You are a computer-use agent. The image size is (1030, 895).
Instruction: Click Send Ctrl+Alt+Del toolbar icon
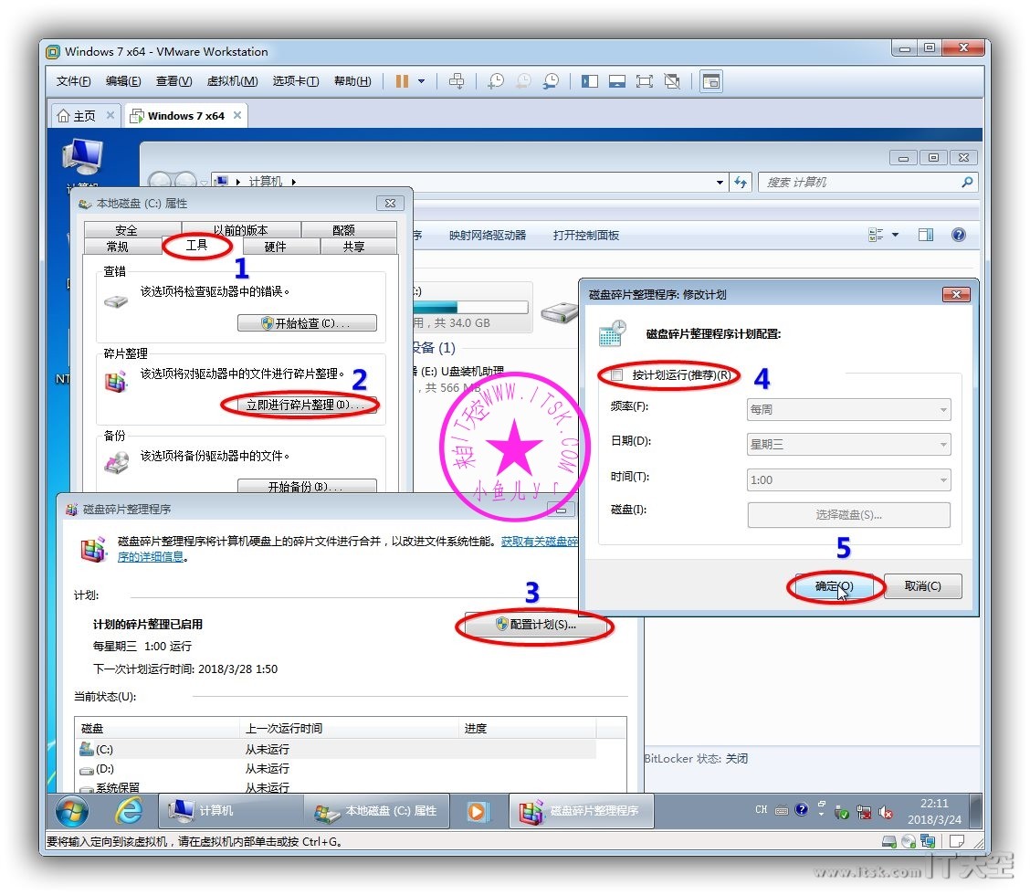[457, 81]
